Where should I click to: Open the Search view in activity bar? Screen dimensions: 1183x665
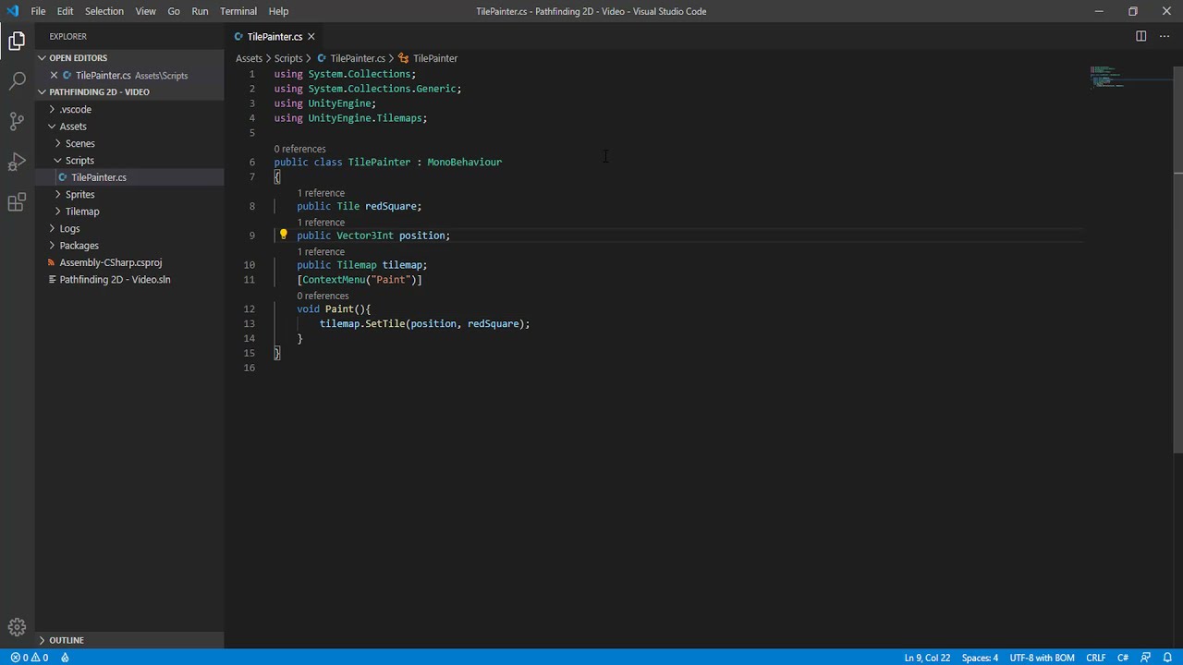pyautogui.click(x=17, y=81)
